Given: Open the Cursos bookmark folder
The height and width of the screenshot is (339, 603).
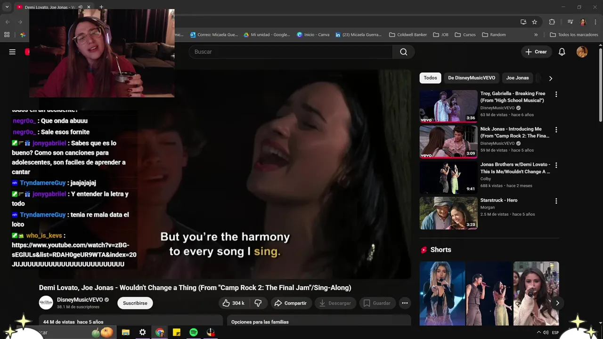Looking at the screenshot, I should (465, 34).
